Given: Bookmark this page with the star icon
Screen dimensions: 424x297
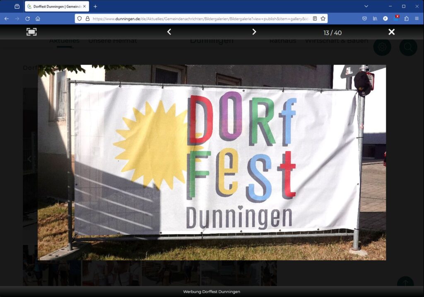Looking at the screenshot, I should click(323, 19).
